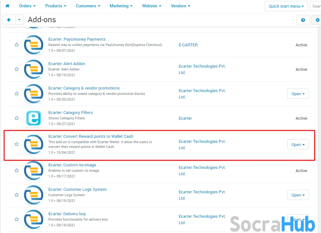321x233 pixels.
Task: Click the Customer Logs System logo
Action: click(x=34, y=195)
